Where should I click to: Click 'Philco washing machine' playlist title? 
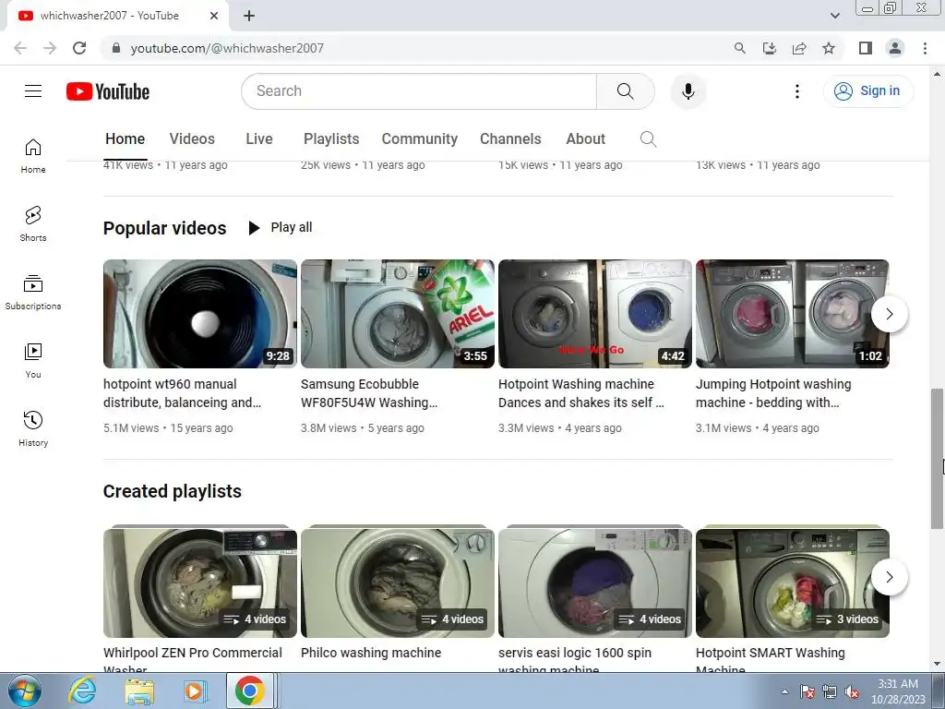point(371,653)
